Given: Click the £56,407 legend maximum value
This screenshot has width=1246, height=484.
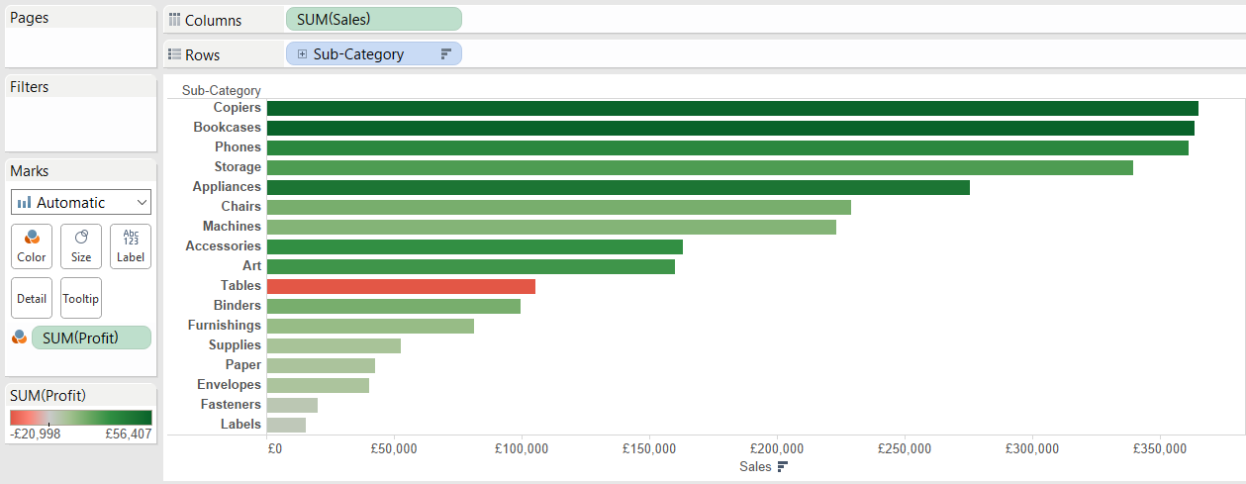Looking at the screenshot, I should (129, 434).
